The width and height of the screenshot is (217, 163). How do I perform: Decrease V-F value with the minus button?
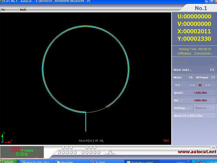(192, 85)
